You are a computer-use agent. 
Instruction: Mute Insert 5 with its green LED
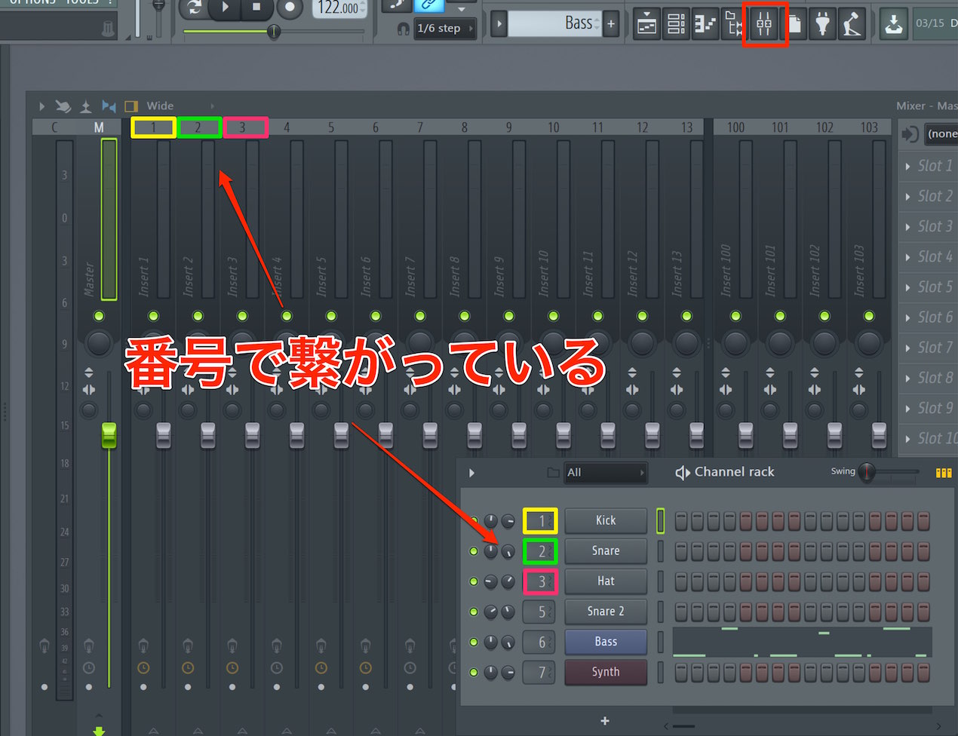(331, 316)
